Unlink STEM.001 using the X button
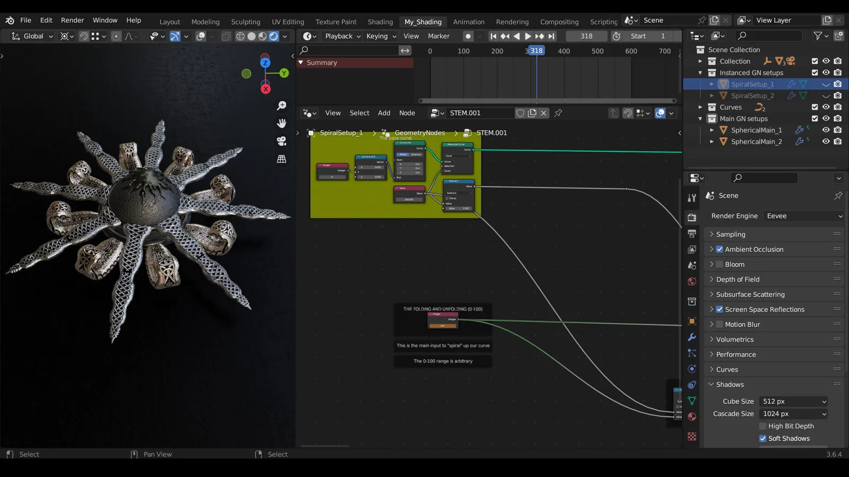 (x=543, y=112)
